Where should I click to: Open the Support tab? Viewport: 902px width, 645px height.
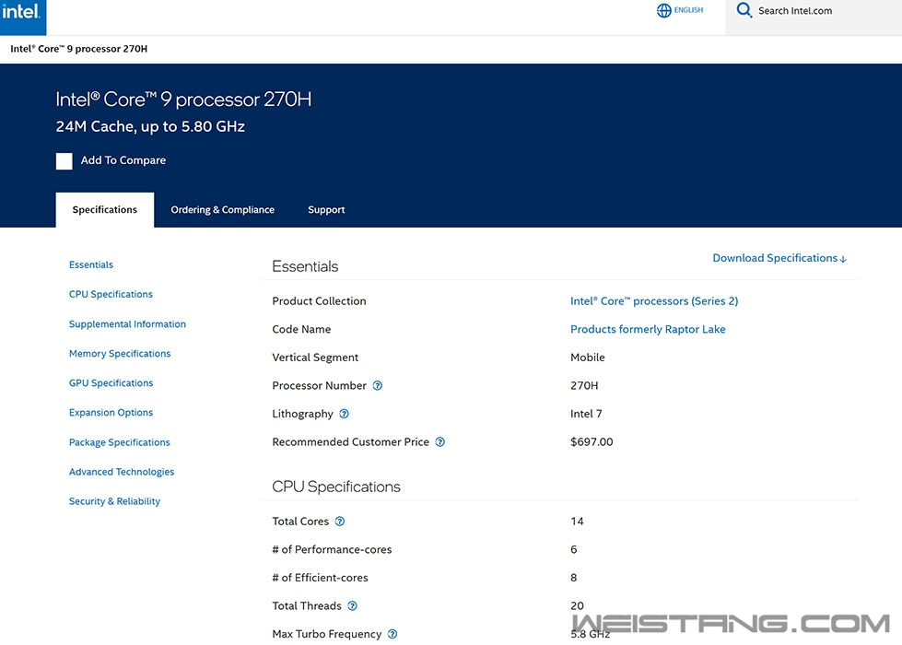[x=326, y=210]
